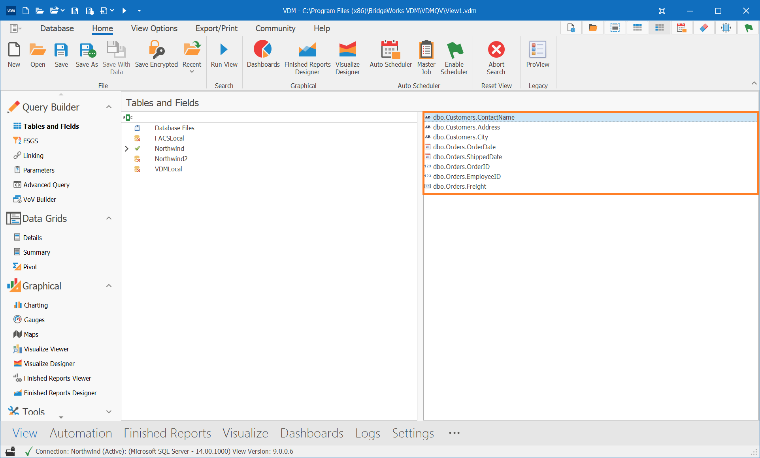The width and height of the screenshot is (760, 458).
Task: Click the fit-to-screen icon top right
Action: [726, 28]
